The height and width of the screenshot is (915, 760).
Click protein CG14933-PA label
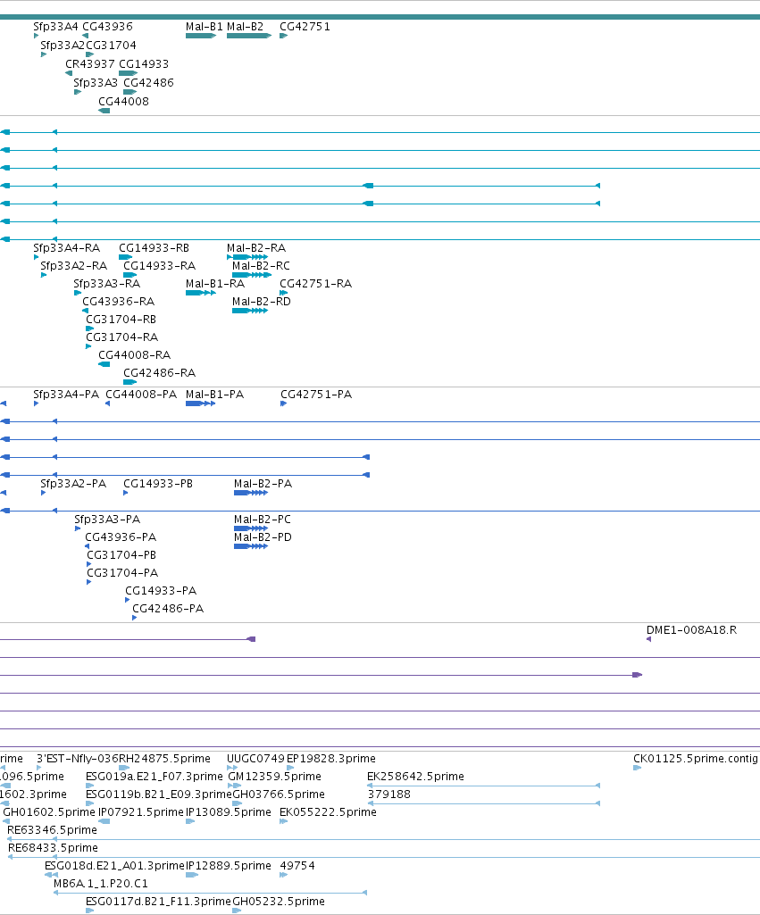pyautogui.click(x=161, y=591)
